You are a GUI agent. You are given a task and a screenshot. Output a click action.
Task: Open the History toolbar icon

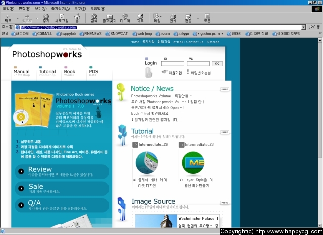140,18
